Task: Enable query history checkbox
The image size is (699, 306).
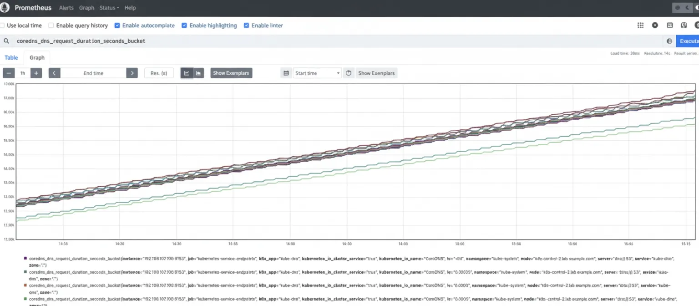Action: [x=51, y=25]
